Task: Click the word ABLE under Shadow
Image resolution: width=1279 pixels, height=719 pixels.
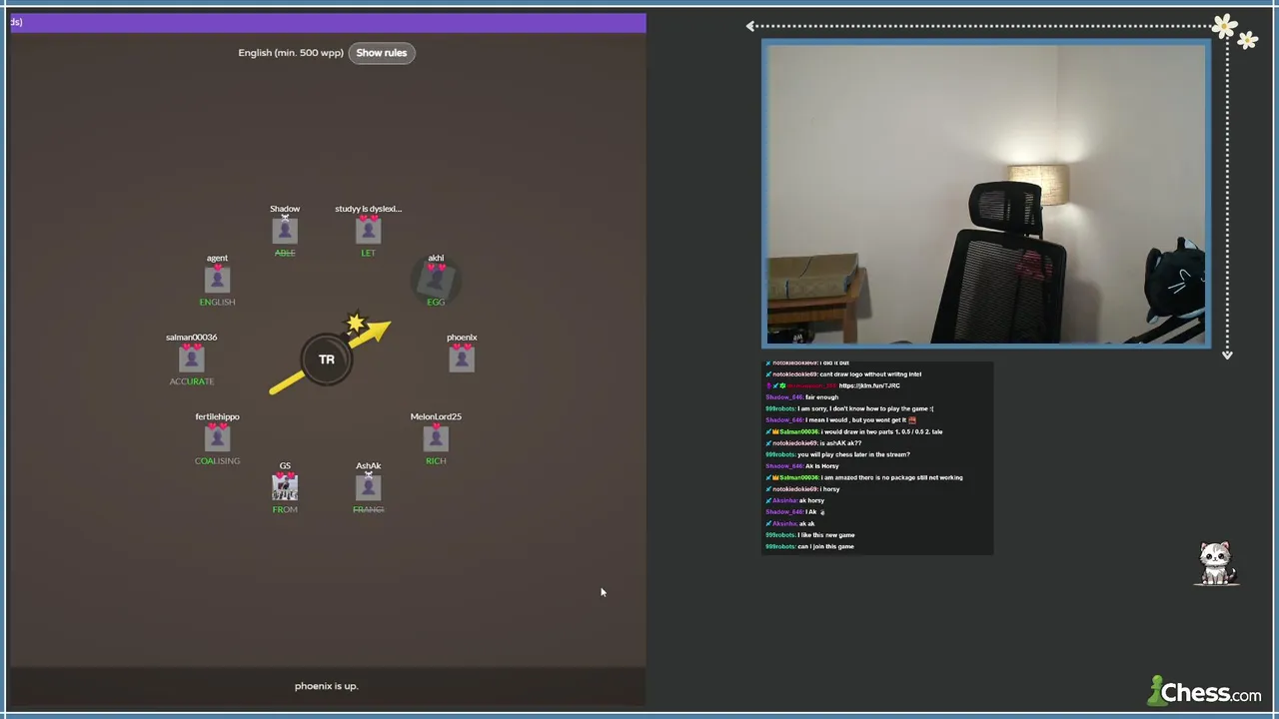Action: [285, 253]
